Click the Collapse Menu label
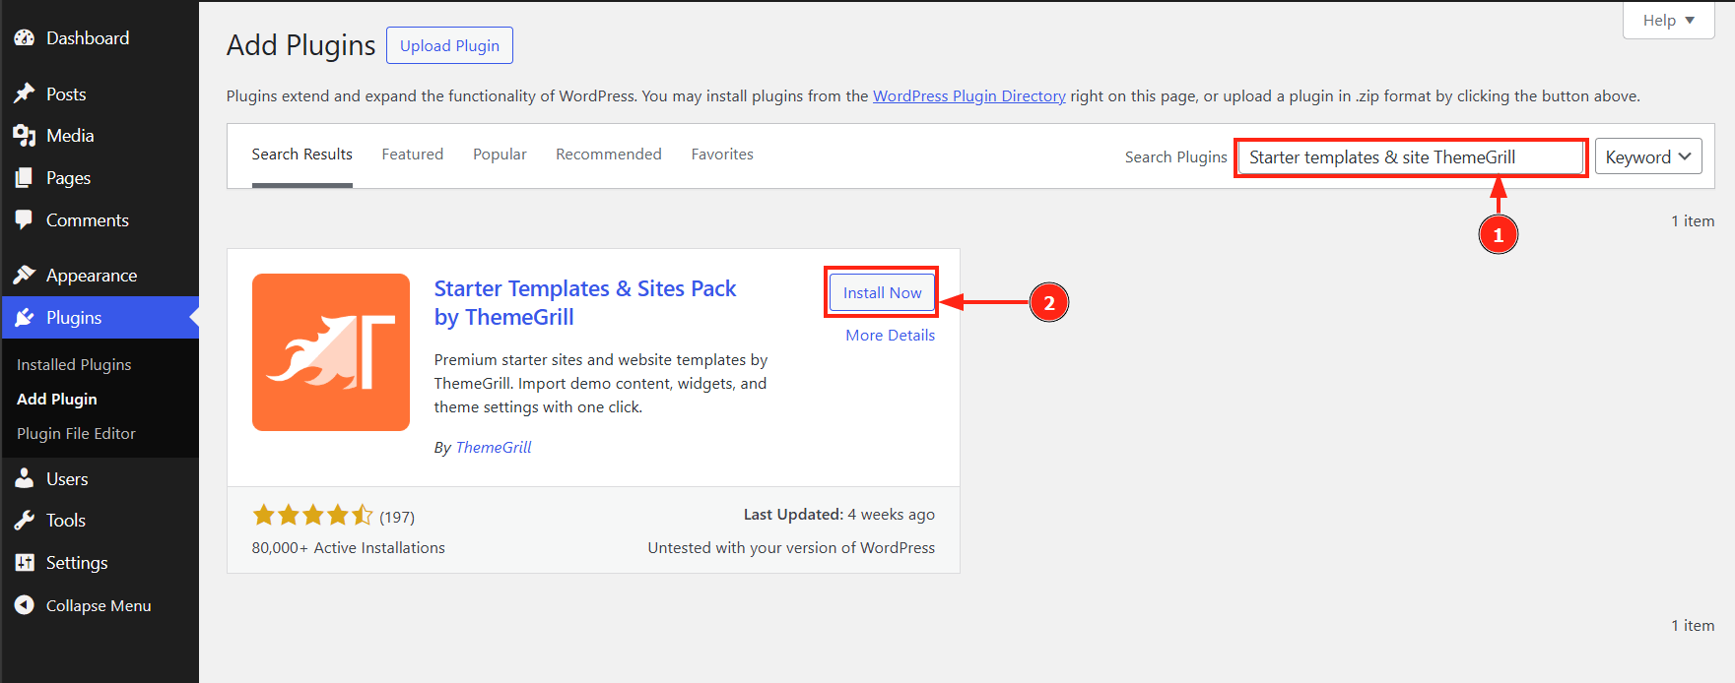 click(99, 606)
